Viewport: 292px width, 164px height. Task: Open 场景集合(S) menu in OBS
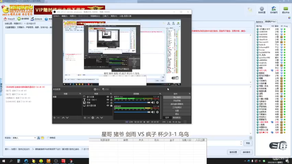[x=95, y=16]
